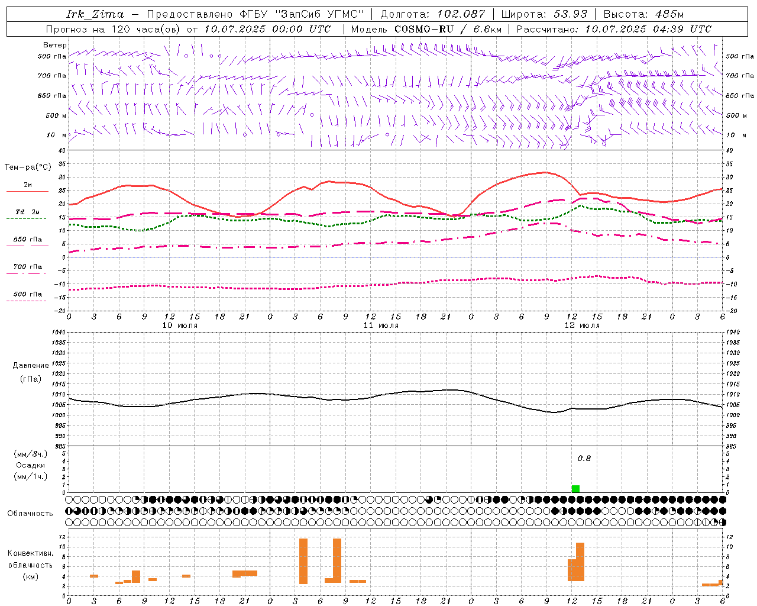The height and width of the screenshot is (606, 757).
Task: Select the Прогноз на 120 часа(ов) text
Action: (114, 29)
